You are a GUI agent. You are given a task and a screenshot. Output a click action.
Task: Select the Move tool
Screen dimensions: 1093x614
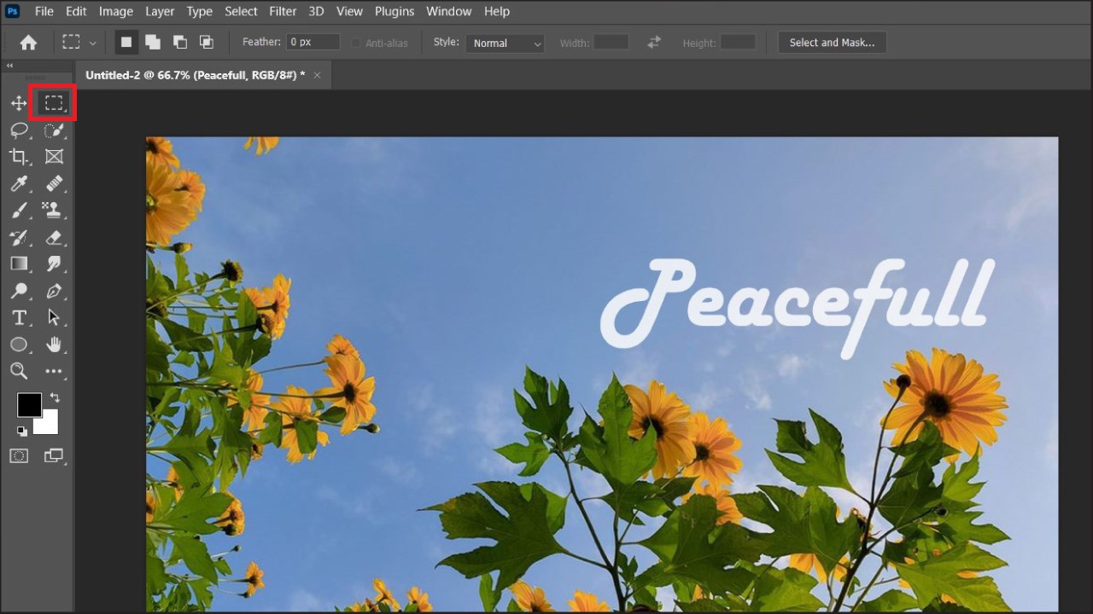point(19,103)
